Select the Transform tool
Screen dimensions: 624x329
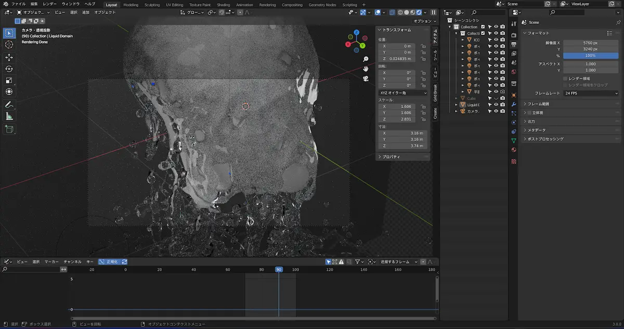tap(9, 92)
